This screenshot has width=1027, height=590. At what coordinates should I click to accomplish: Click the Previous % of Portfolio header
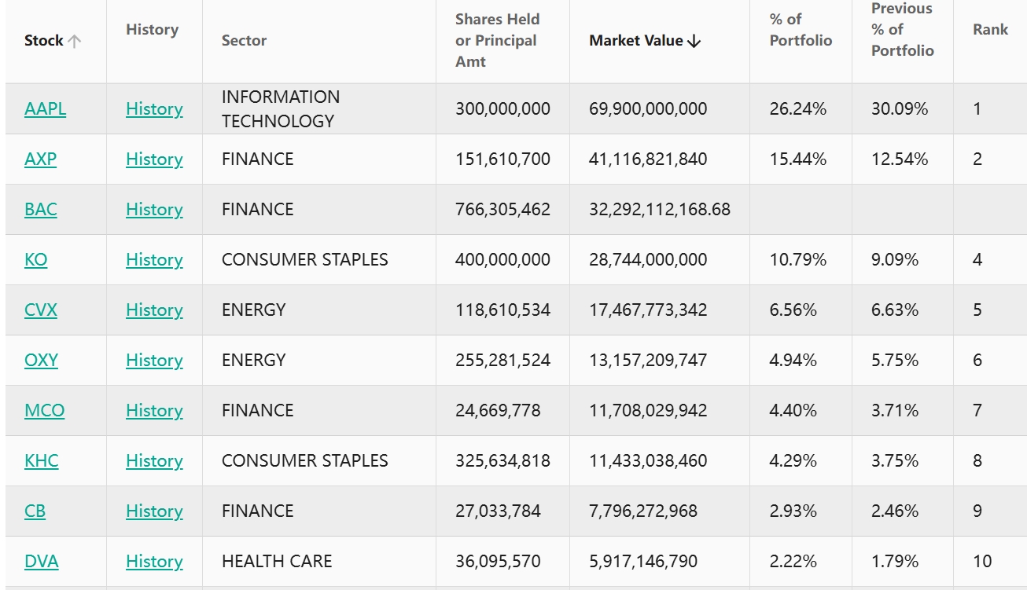coord(902,30)
